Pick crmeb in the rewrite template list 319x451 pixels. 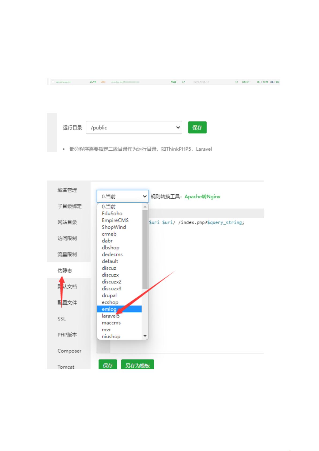(119, 234)
